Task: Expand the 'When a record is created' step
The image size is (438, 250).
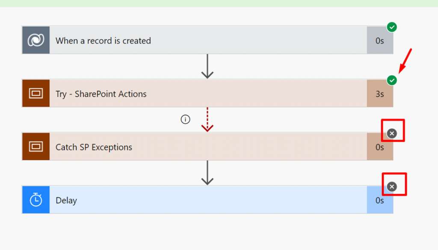Action: pos(103,41)
